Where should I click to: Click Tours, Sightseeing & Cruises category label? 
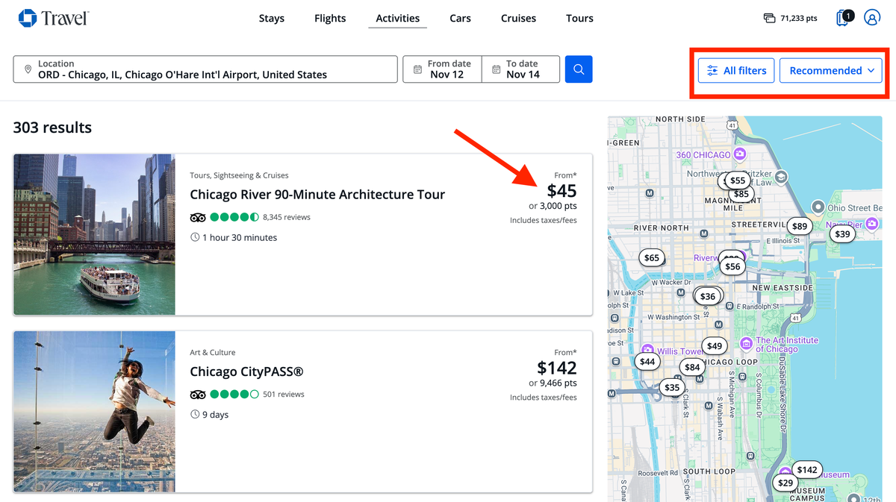(x=239, y=175)
